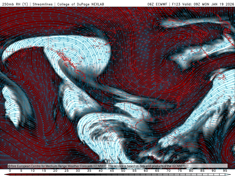
Task: Select the "45" colorbar tick value
Action: click(x=112, y=171)
